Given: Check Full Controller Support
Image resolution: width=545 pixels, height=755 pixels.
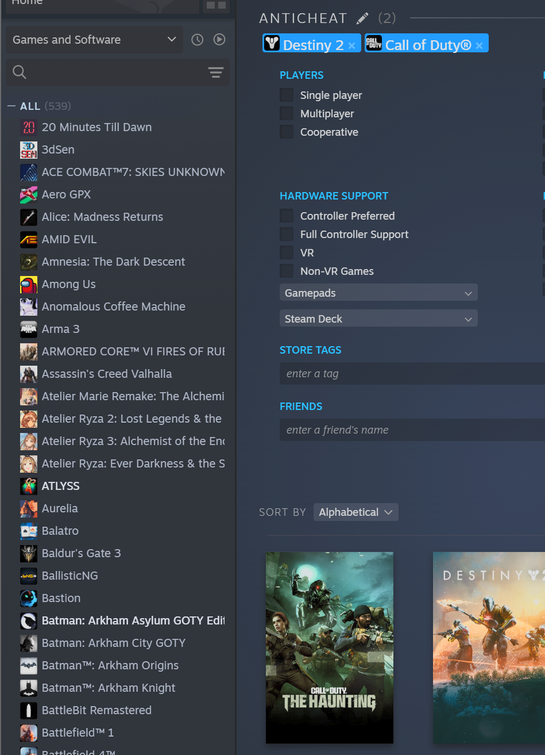Looking at the screenshot, I should 287,234.
